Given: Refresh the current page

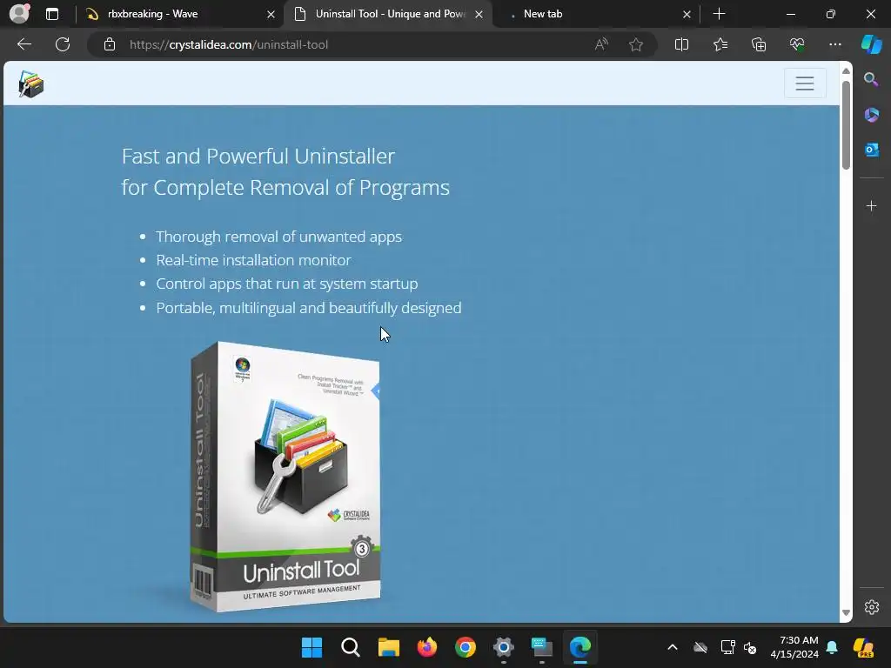Looking at the screenshot, I should [63, 44].
